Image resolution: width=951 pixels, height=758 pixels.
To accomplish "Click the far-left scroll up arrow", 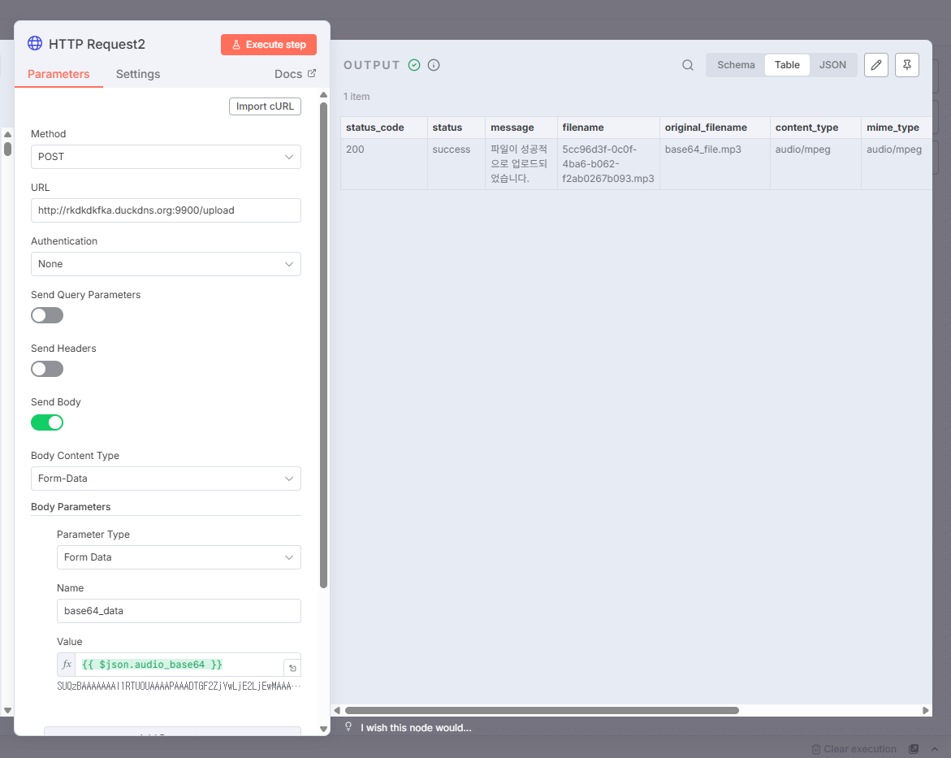I will point(7,134).
